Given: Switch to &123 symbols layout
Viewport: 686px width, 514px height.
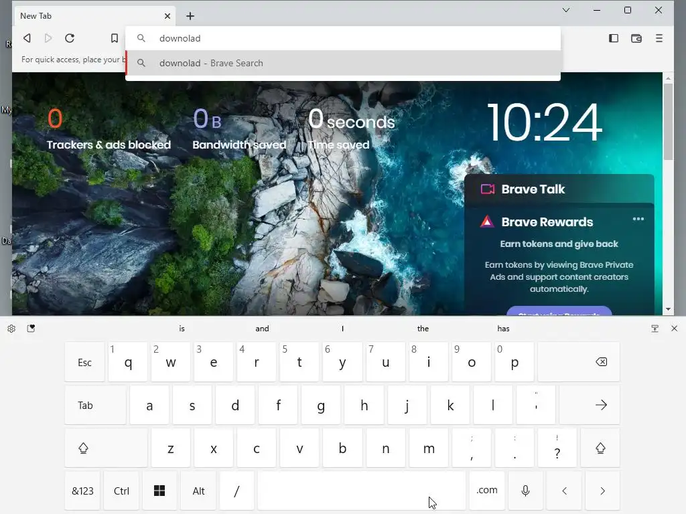Looking at the screenshot, I should [82, 491].
